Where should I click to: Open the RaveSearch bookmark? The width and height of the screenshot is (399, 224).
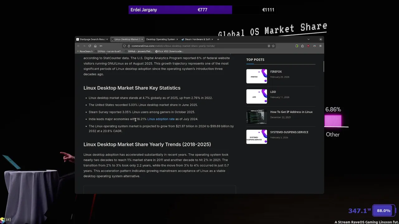pyautogui.click(x=84, y=51)
